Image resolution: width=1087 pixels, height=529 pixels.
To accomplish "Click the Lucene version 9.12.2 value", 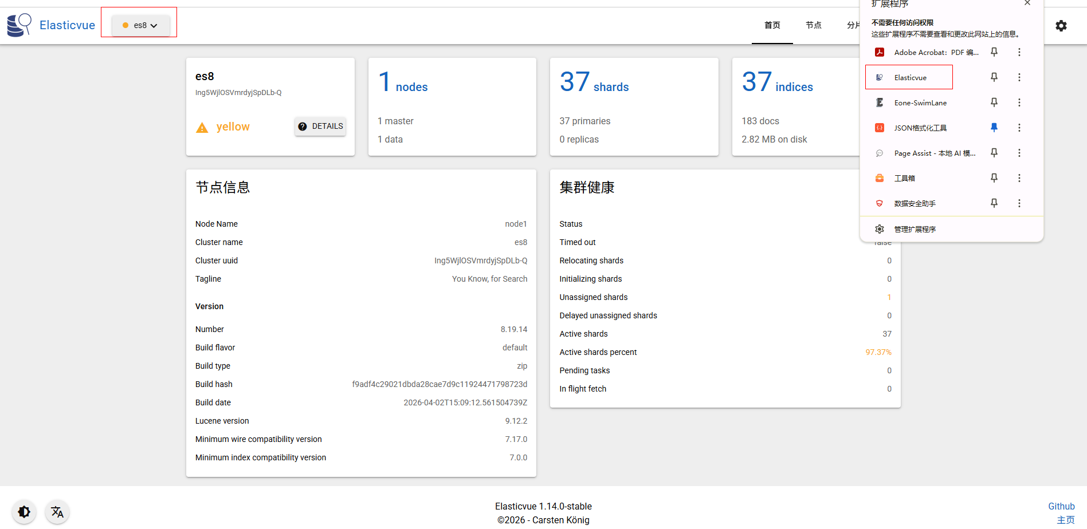I will [x=516, y=421].
